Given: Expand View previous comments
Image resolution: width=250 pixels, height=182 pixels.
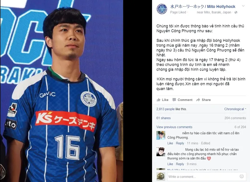Looking at the screenshot, I should pyautogui.click(x=174, y=127).
